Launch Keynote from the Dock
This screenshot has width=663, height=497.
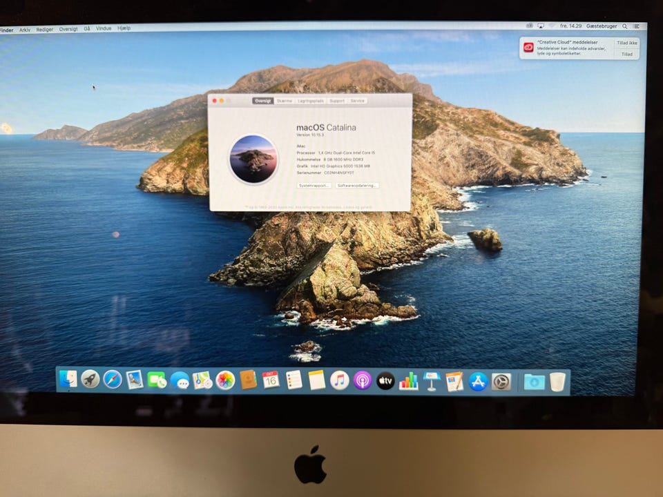432,381
